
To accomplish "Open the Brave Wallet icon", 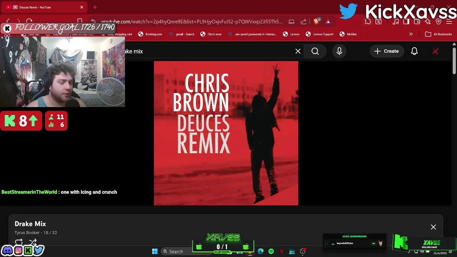I will [x=417, y=22].
